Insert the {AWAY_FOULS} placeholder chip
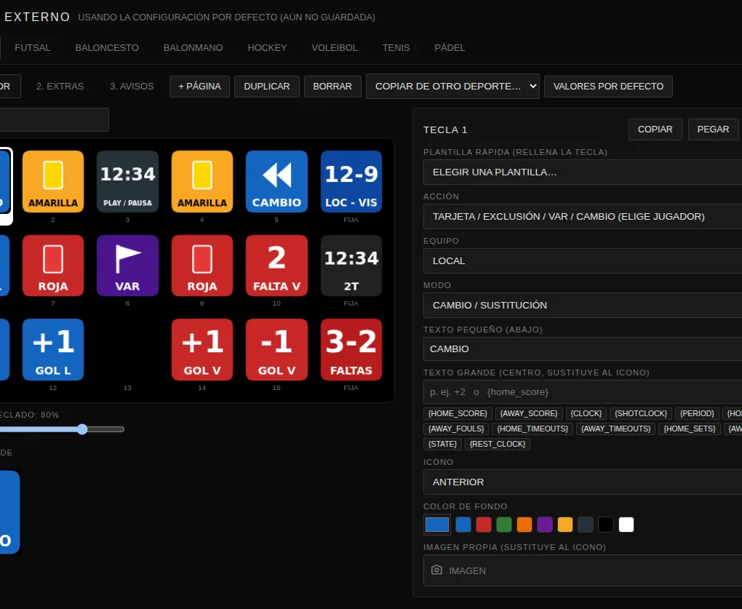Viewport: 742px width, 609px height. [x=456, y=429]
